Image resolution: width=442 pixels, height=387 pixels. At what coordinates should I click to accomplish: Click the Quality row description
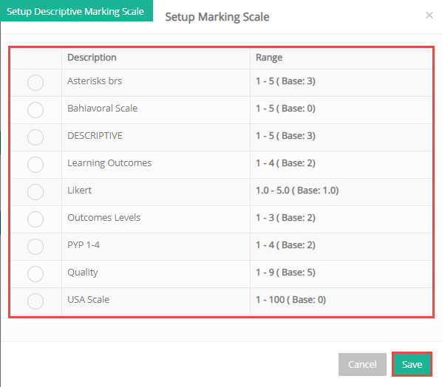click(x=83, y=273)
